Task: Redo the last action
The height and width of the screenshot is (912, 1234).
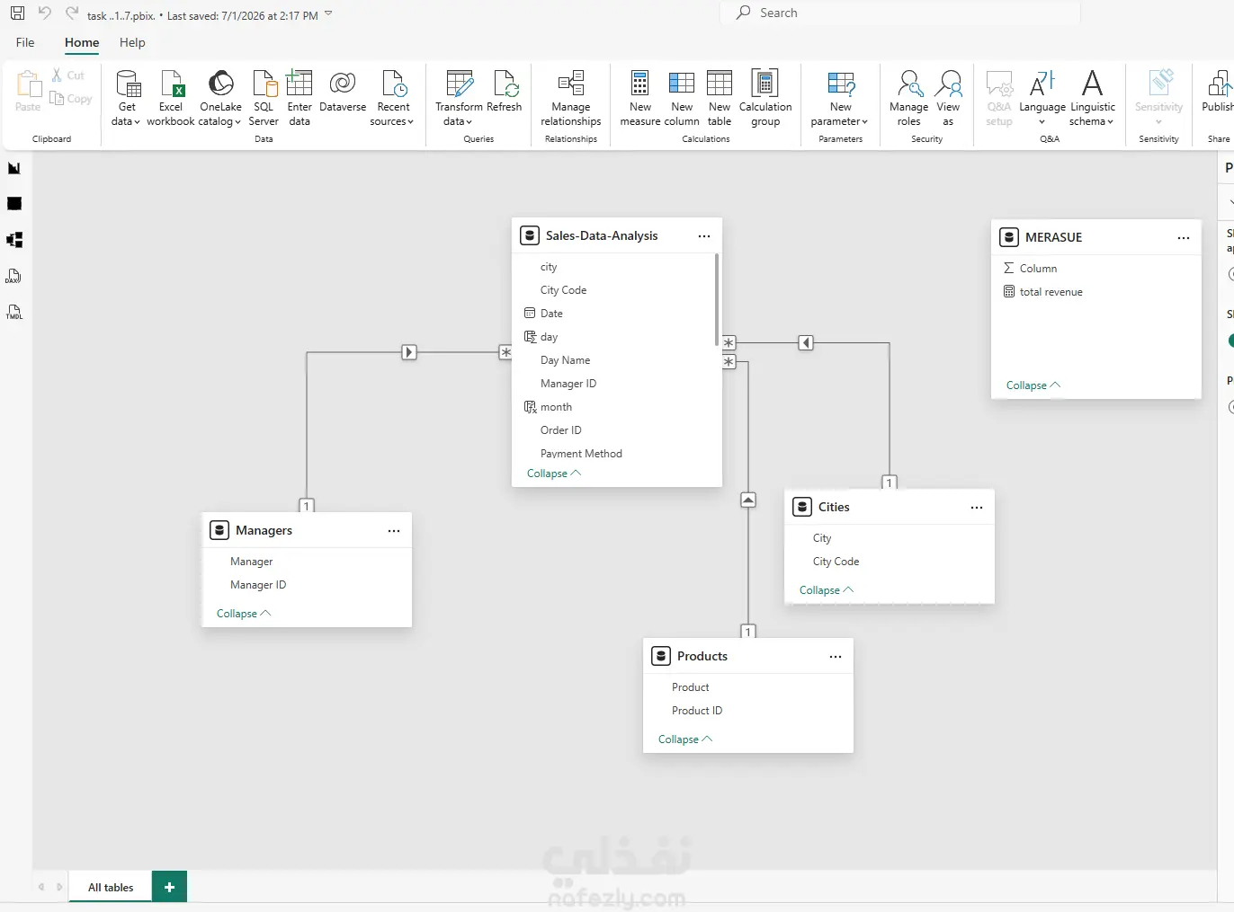Action: (x=72, y=13)
